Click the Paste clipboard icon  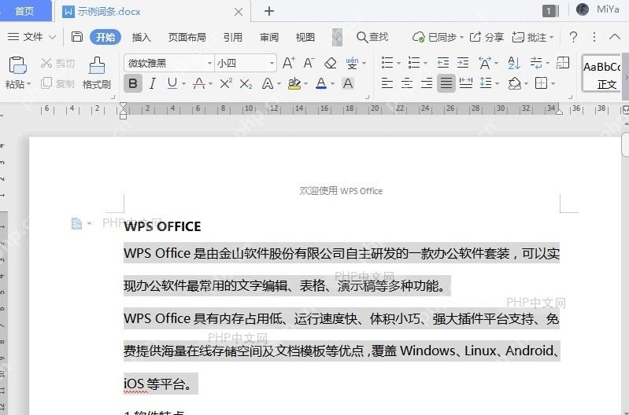click(17, 65)
